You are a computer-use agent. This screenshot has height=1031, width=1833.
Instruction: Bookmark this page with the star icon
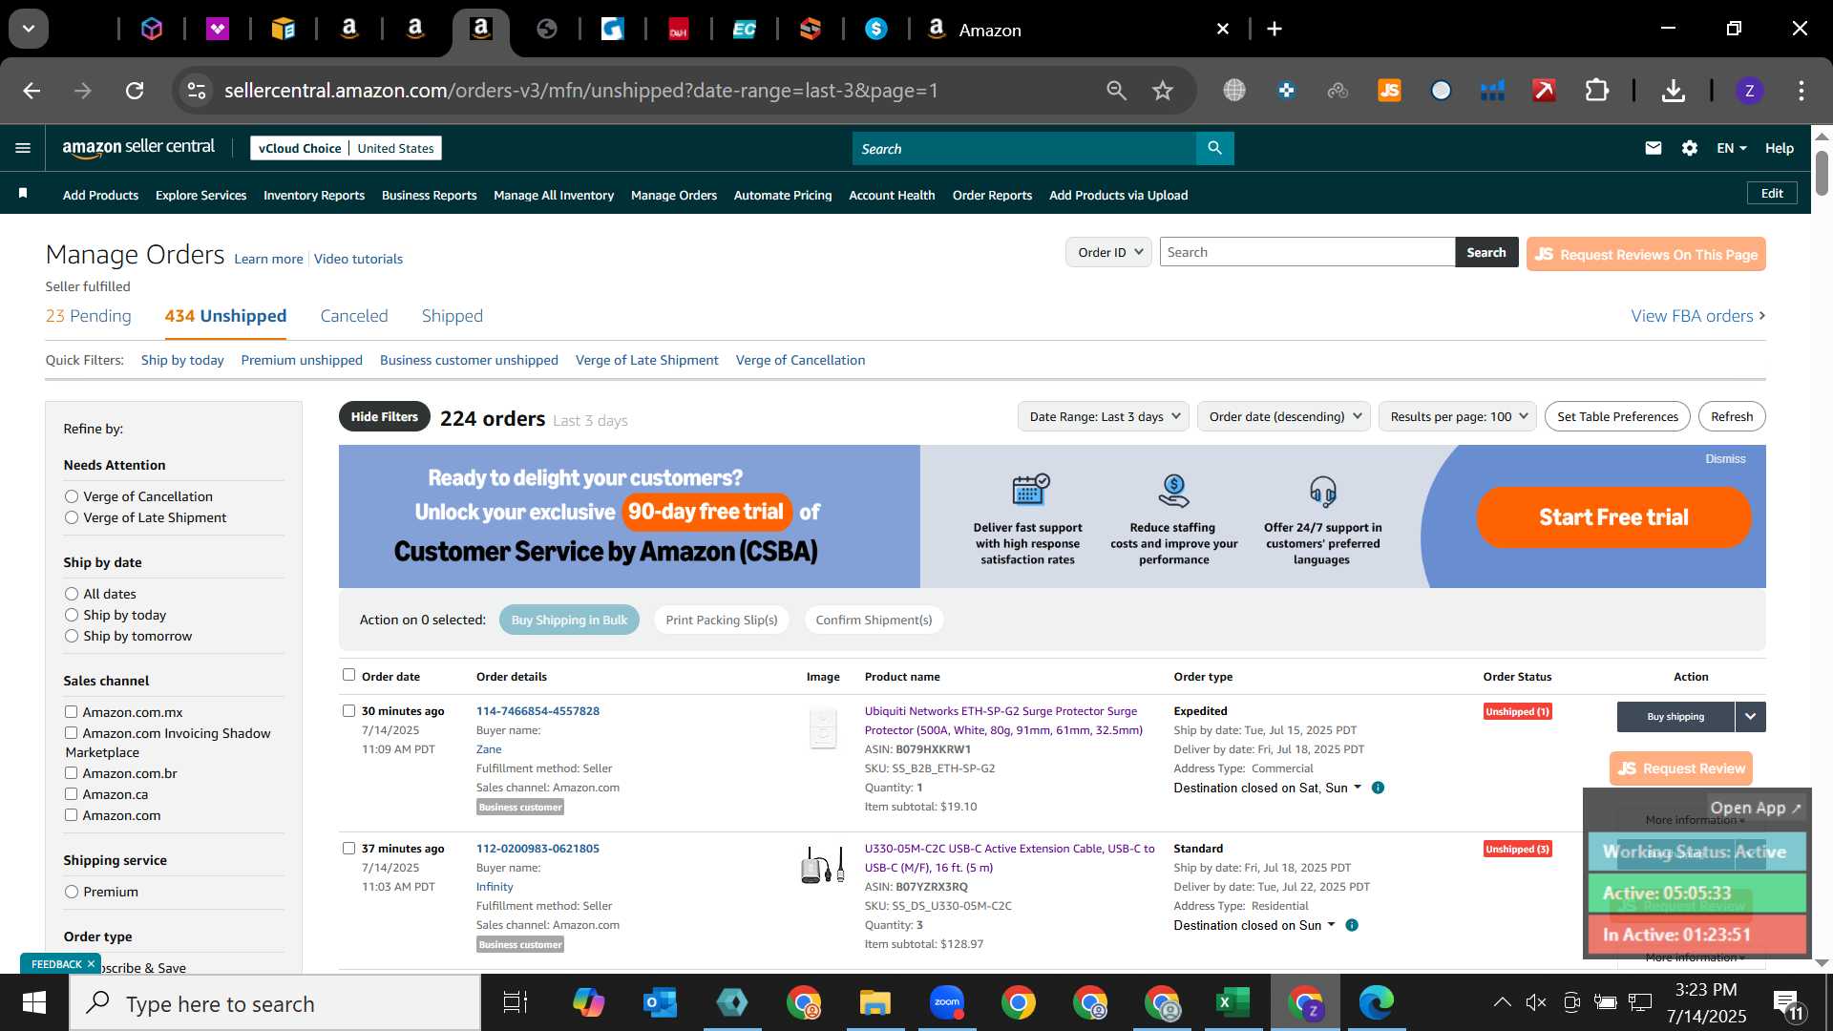(1162, 91)
